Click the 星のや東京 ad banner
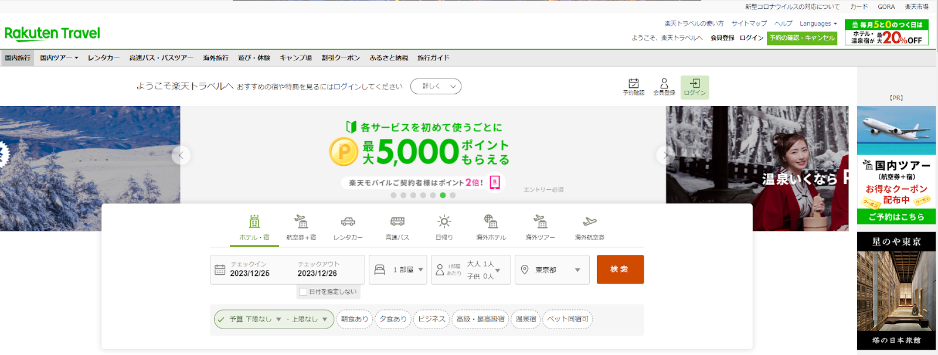 tap(896, 291)
